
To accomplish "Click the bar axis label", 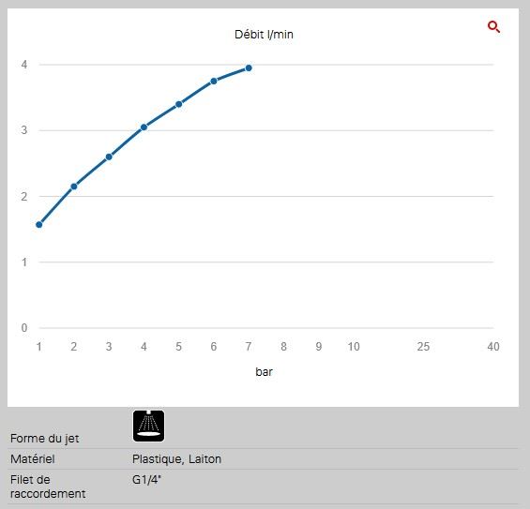I will (264, 371).
